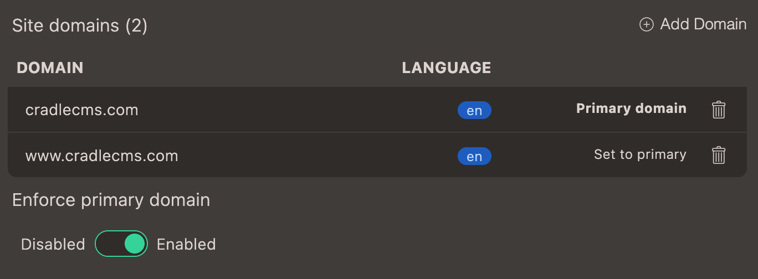758x279 pixels.
Task: Click the Add Domain text link
Action: [x=703, y=24]
